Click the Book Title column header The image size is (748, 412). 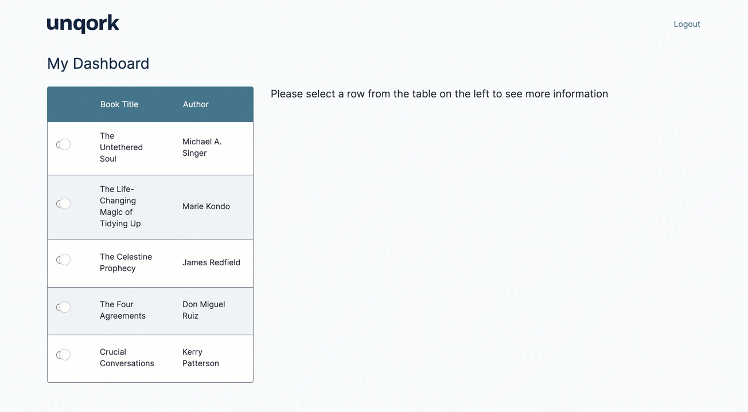(119, 104)
